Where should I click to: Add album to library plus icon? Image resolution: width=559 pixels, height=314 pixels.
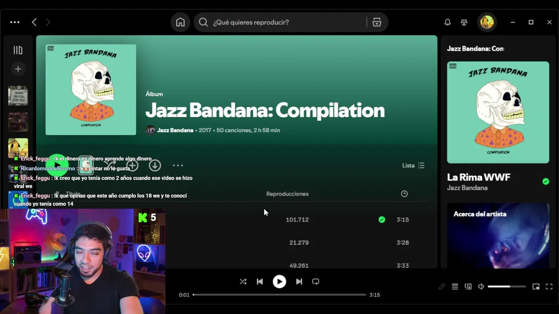click(x=132, y=166)
